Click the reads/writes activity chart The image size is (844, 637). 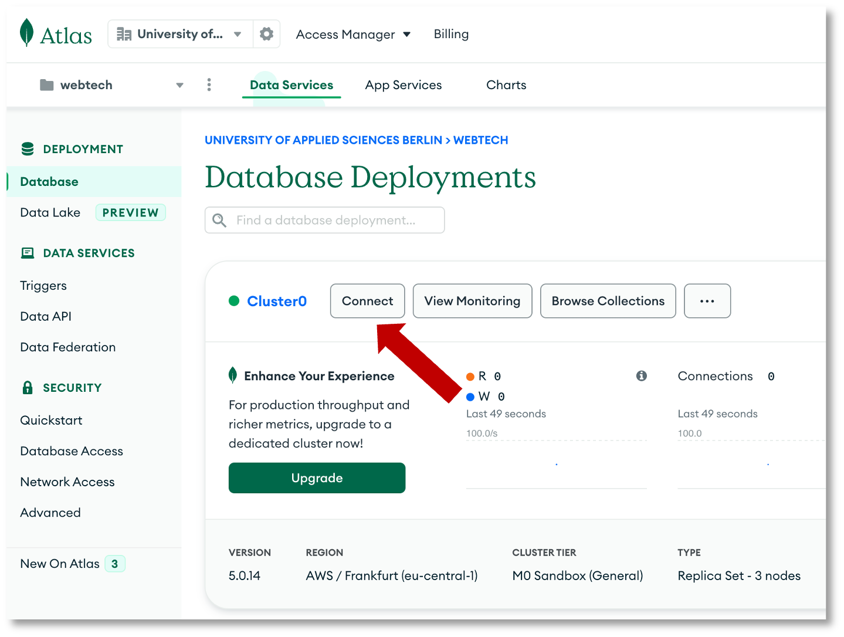pyautogui.click(x=557, y=463)
